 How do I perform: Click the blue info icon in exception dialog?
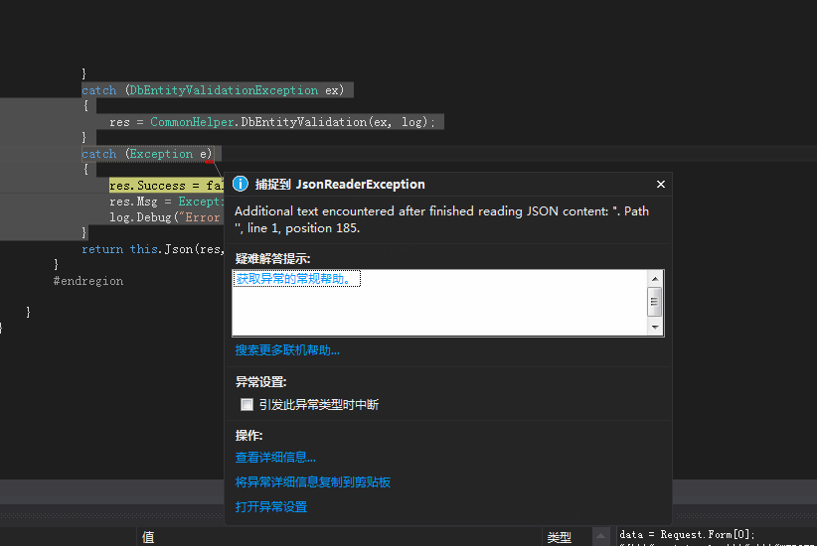pyautogui.click(x=241, y=184)
